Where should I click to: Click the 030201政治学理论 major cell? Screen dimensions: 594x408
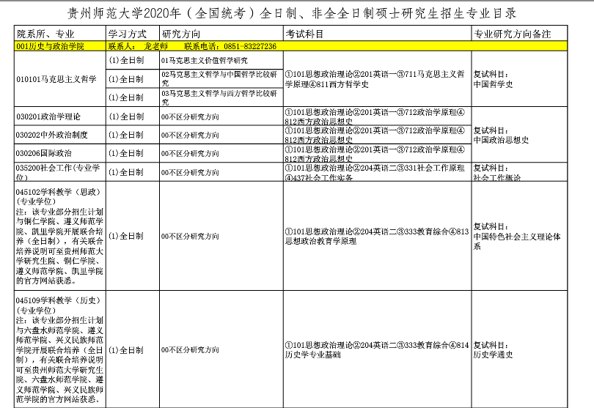[x=48, y=116]
